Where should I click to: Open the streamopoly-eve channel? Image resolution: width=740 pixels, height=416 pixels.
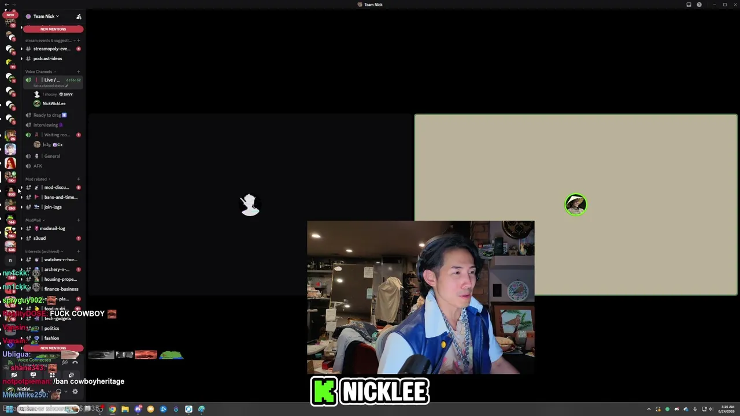click(53, 49)
